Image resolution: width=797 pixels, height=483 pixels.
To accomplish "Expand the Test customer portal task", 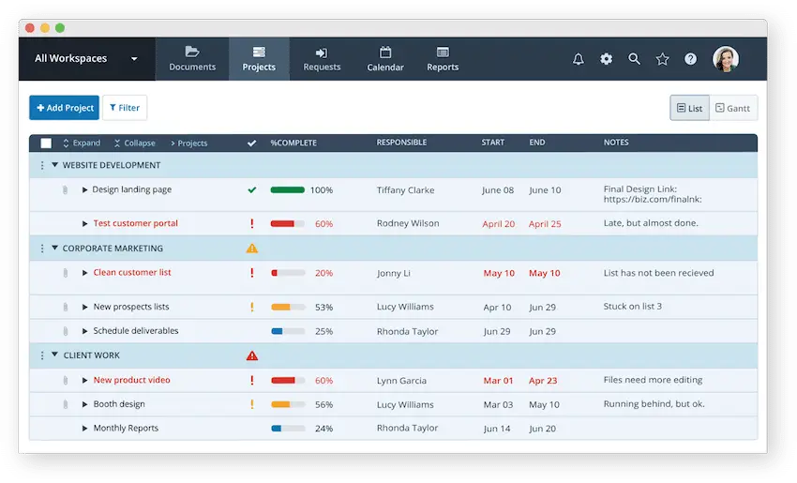I will pyautogui.click(x=85, y=224).
